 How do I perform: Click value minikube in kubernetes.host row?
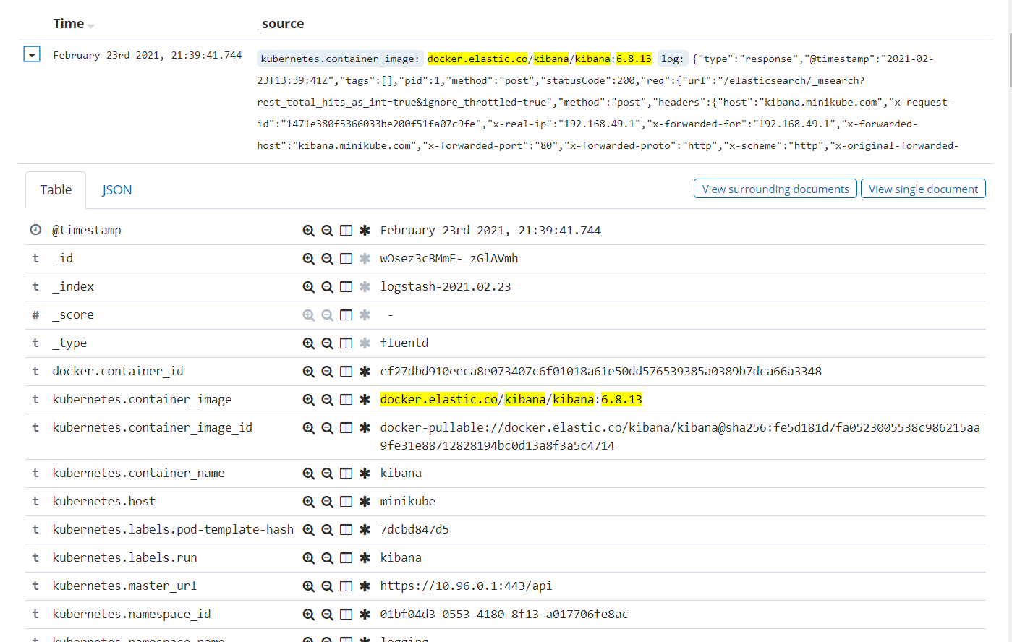coord(408,502)
